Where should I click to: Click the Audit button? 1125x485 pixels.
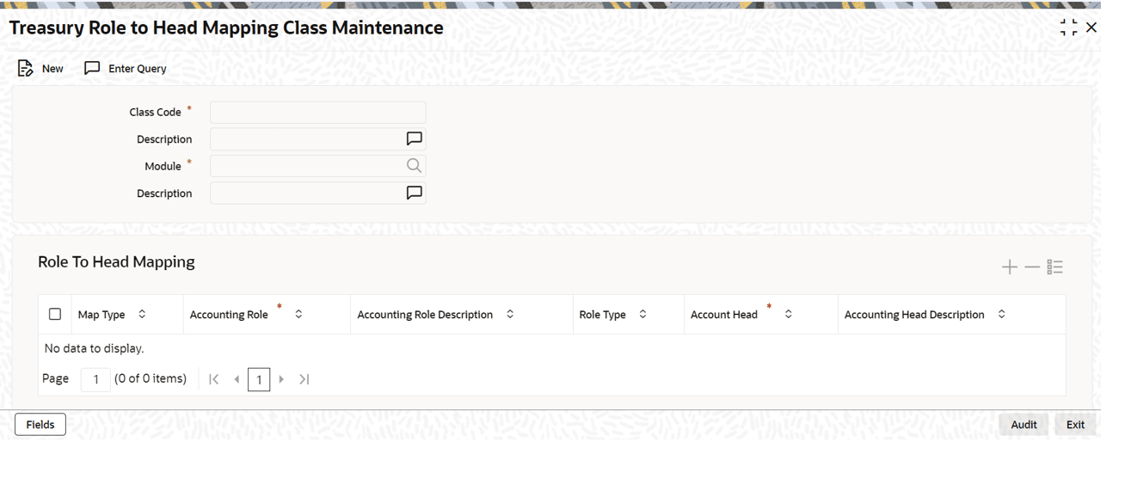pyautogui.click(x=1024, y=424)
